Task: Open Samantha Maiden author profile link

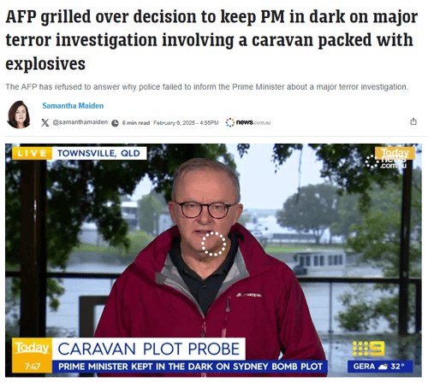Action: coord(73,106)
